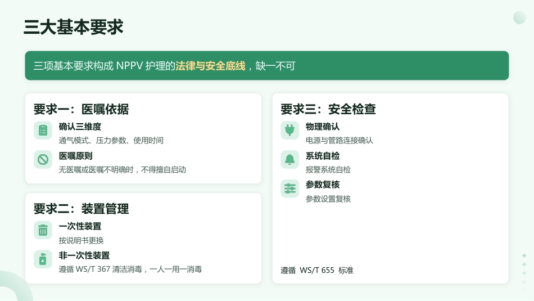The image size is (534, 301).
Task: Click the subheading 确认三维度
Action: 80,127
